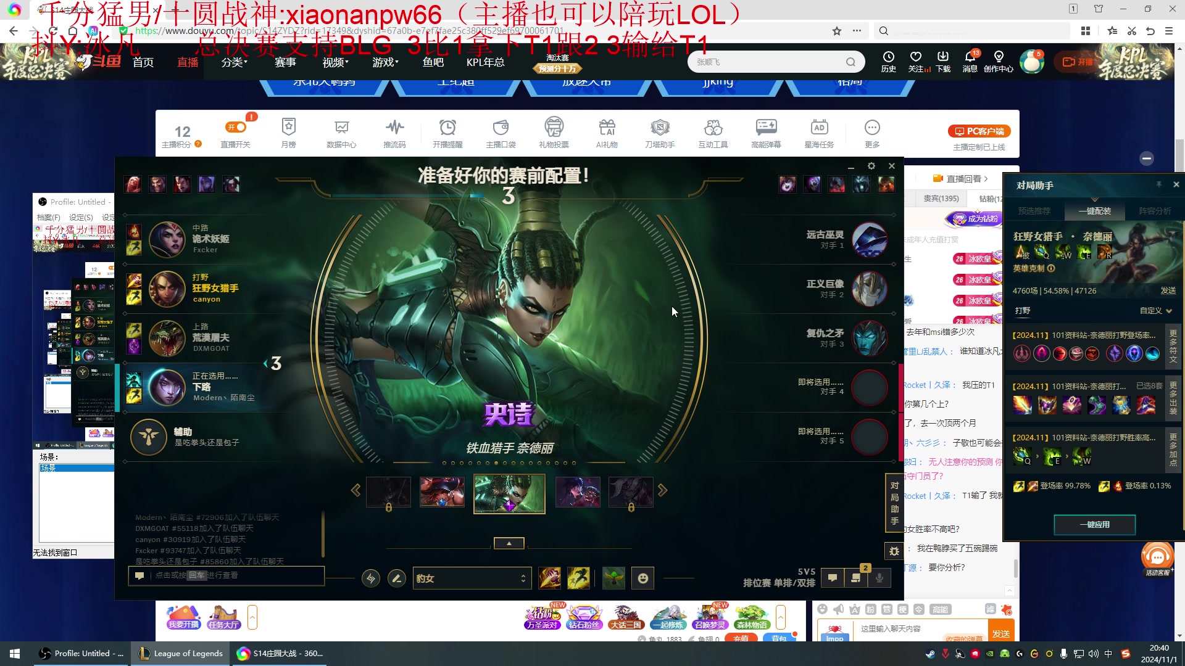Open the 赛事 menu in Douyu navigation
The height and width of the screenshot is (666, 1185).
click(x=285, y=62)
